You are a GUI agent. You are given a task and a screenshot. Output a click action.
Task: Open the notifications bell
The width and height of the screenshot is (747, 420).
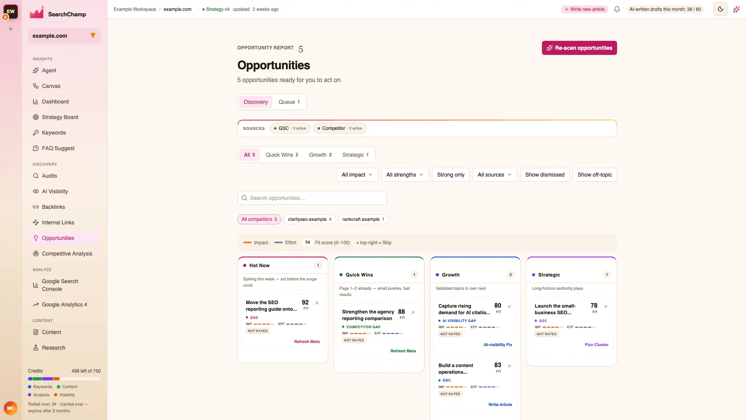pos(617,9)
